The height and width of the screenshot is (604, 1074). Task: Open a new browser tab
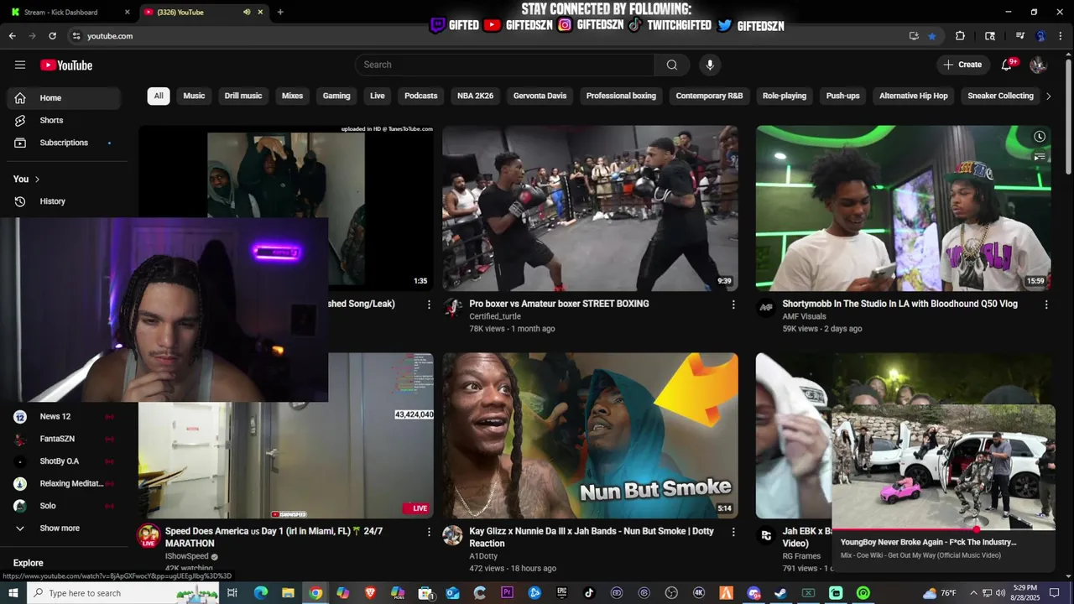(x=280, y=12)
